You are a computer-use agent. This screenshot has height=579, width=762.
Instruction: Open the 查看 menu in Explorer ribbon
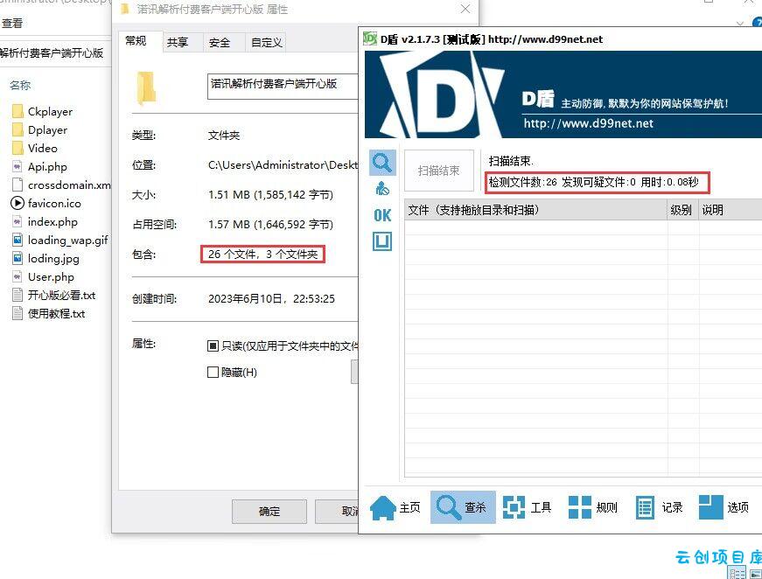pyautogui.click(x=12, y=23)
